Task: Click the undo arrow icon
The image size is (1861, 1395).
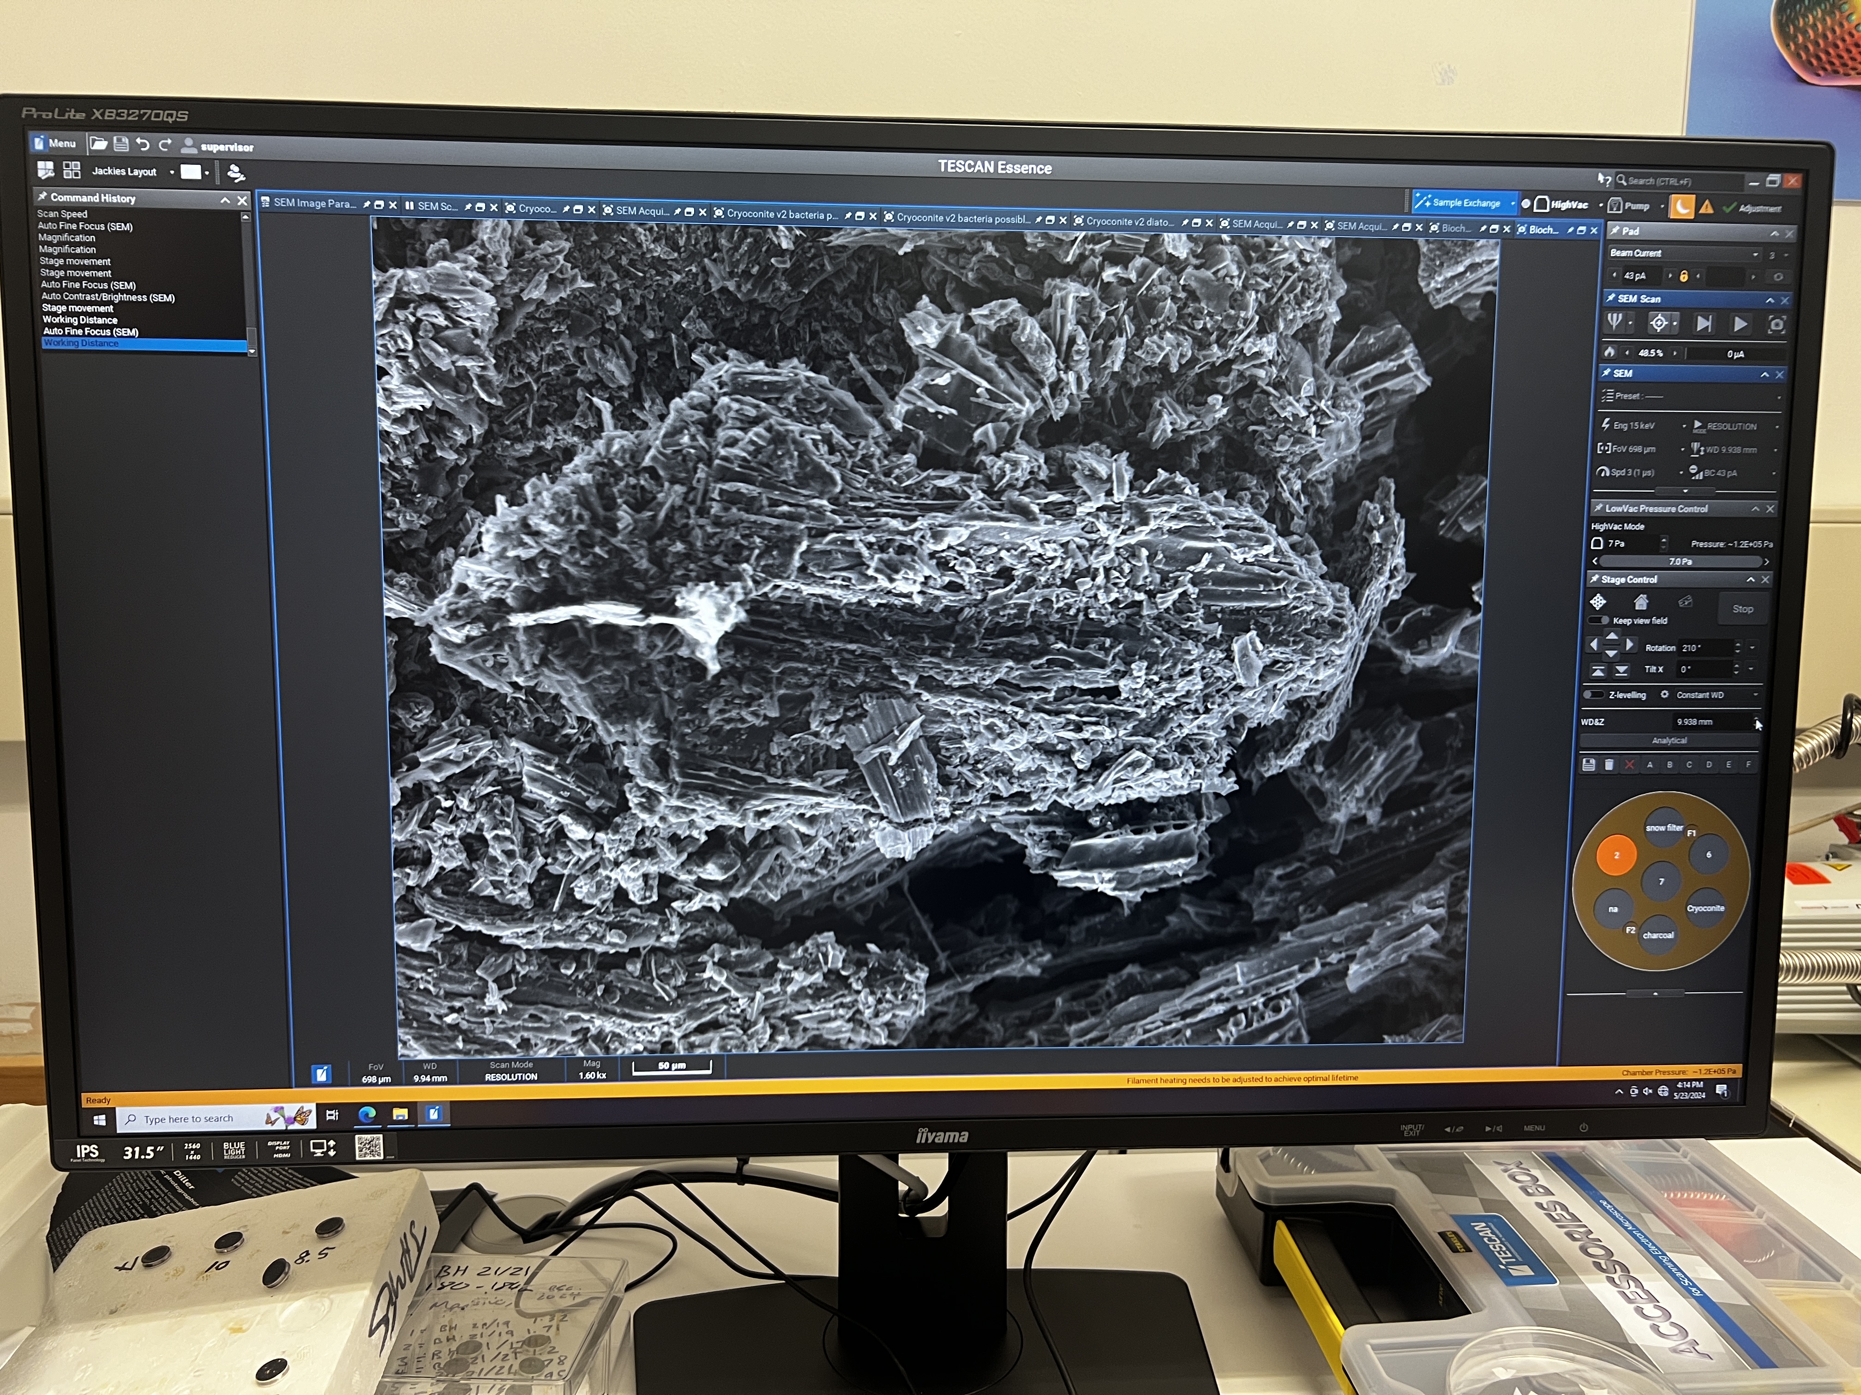Action: (x=143, y=145)
